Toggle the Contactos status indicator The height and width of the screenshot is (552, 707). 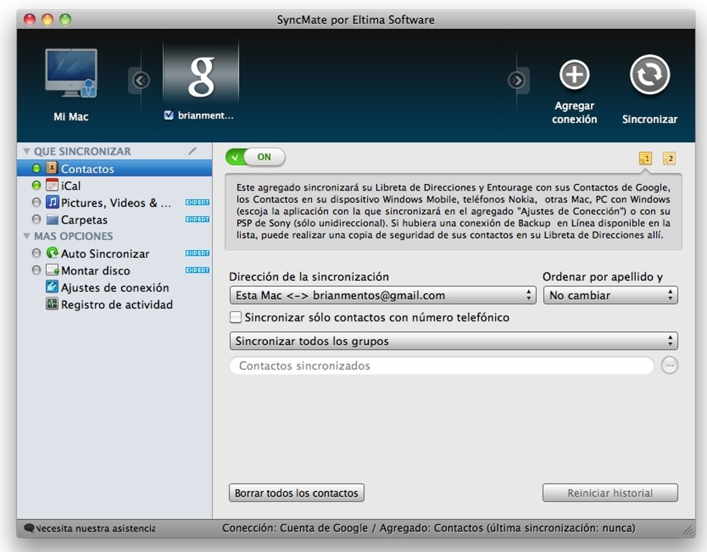click(x=37, y=169)
